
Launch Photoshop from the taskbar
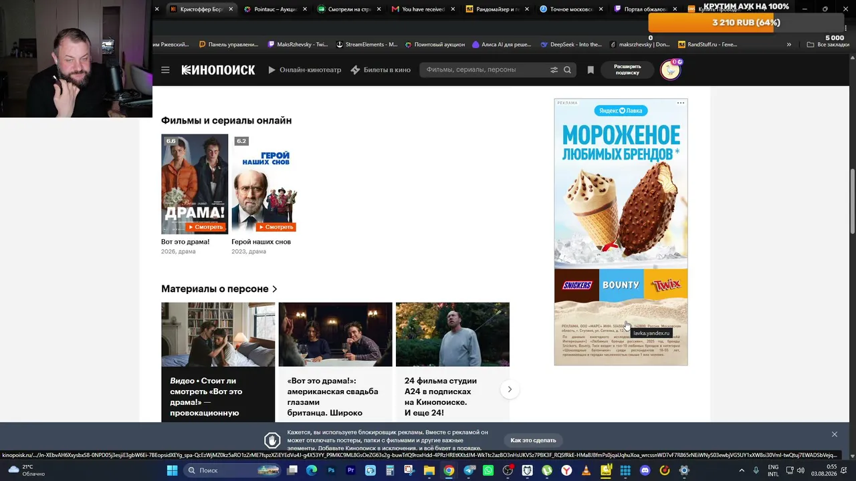coord(331,470)
